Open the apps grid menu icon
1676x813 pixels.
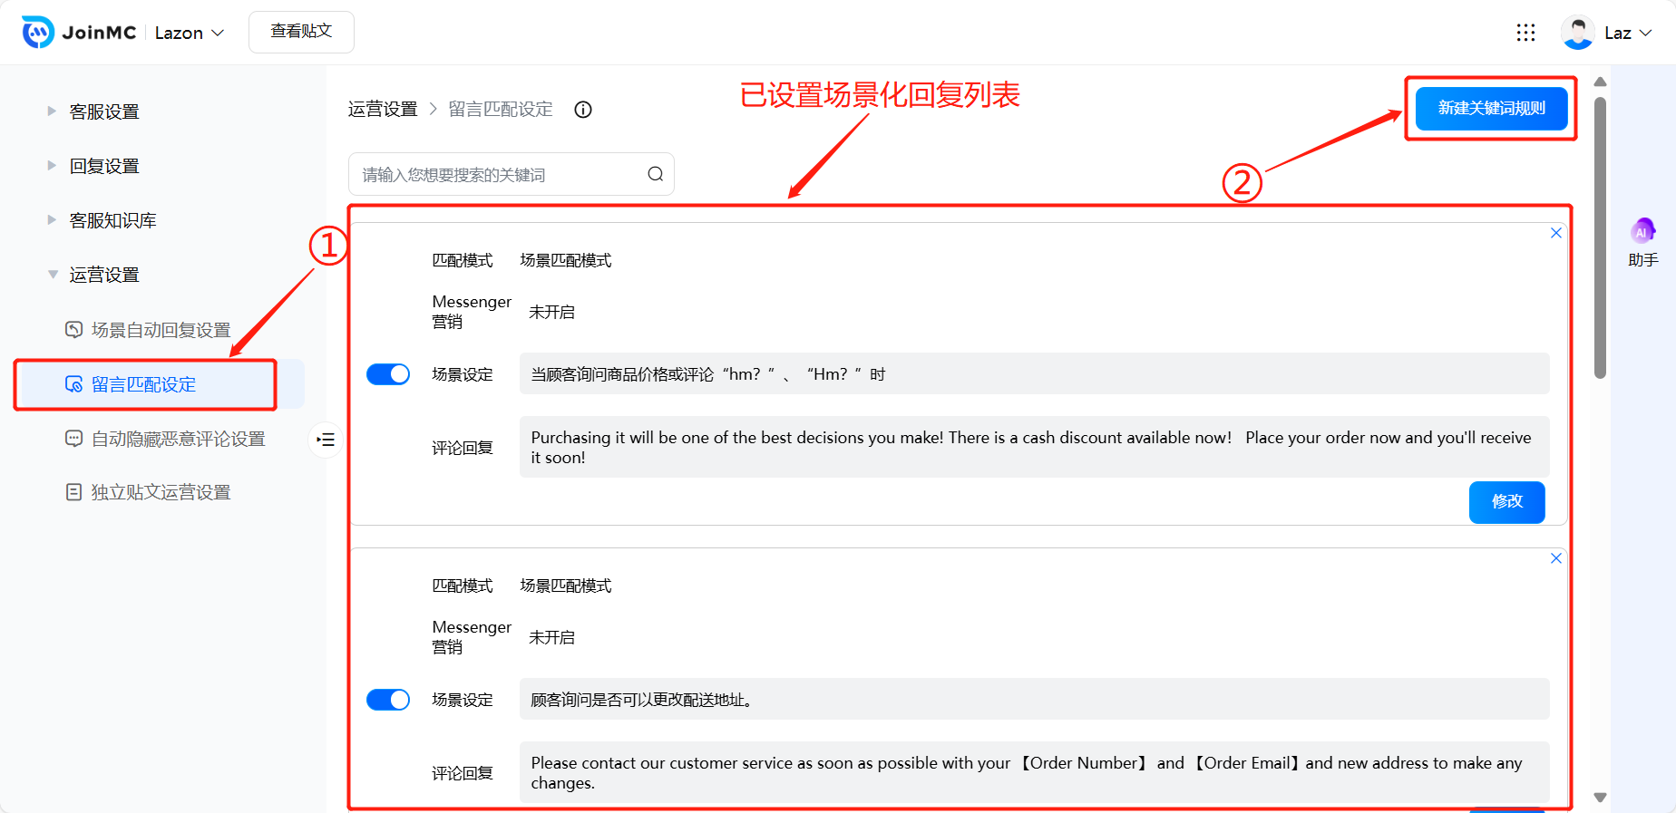(x=1525, y=33)
